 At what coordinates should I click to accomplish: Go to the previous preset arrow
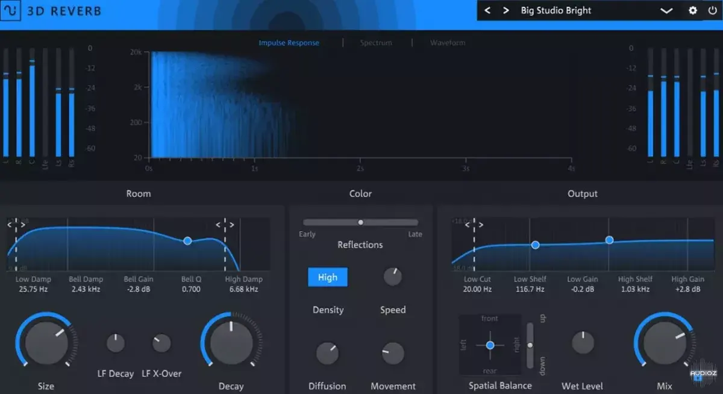coord(488,11)
